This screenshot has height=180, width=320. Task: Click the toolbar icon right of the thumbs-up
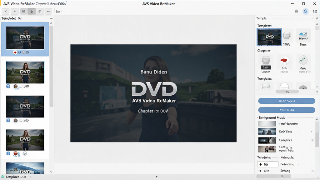click(x=40, y=12)
